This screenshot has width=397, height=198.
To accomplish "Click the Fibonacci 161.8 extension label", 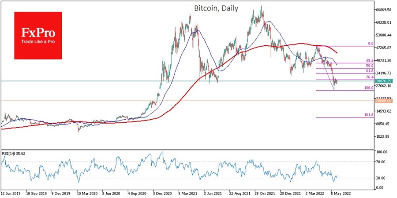I will [369, 115].
